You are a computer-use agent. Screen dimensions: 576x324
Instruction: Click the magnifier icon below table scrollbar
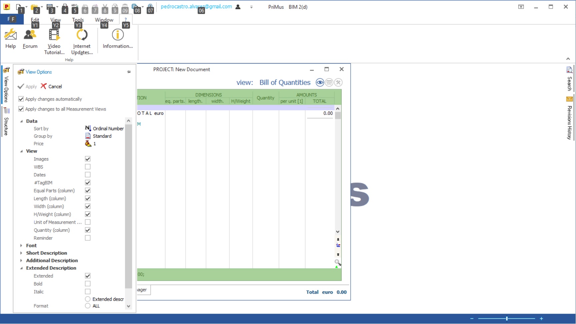[338, 263]
